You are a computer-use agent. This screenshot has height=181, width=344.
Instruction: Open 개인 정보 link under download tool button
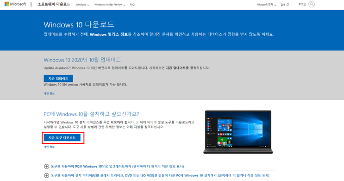point(49,147)
